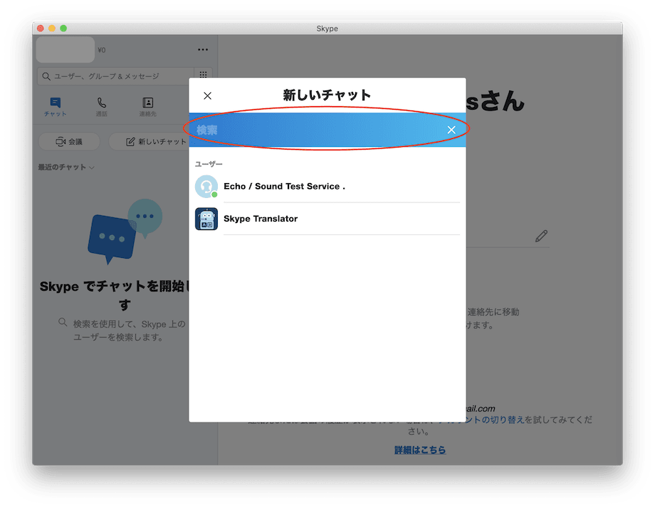Click the profile avatar placeholder
Screen dimensions: 655x508
point(65,49)
